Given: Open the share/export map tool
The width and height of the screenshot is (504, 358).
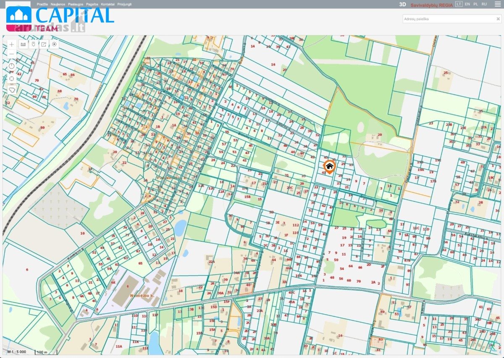Looking at the screenshot, I should tap(44, 44).
